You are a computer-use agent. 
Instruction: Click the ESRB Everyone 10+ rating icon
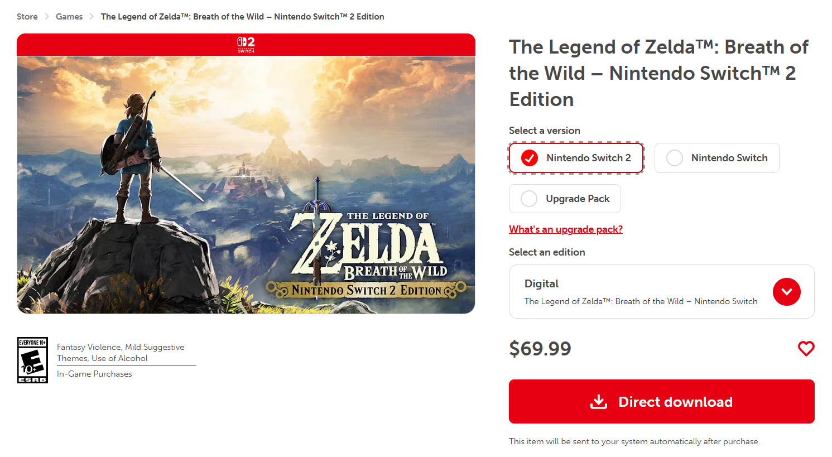pos(32,360)
